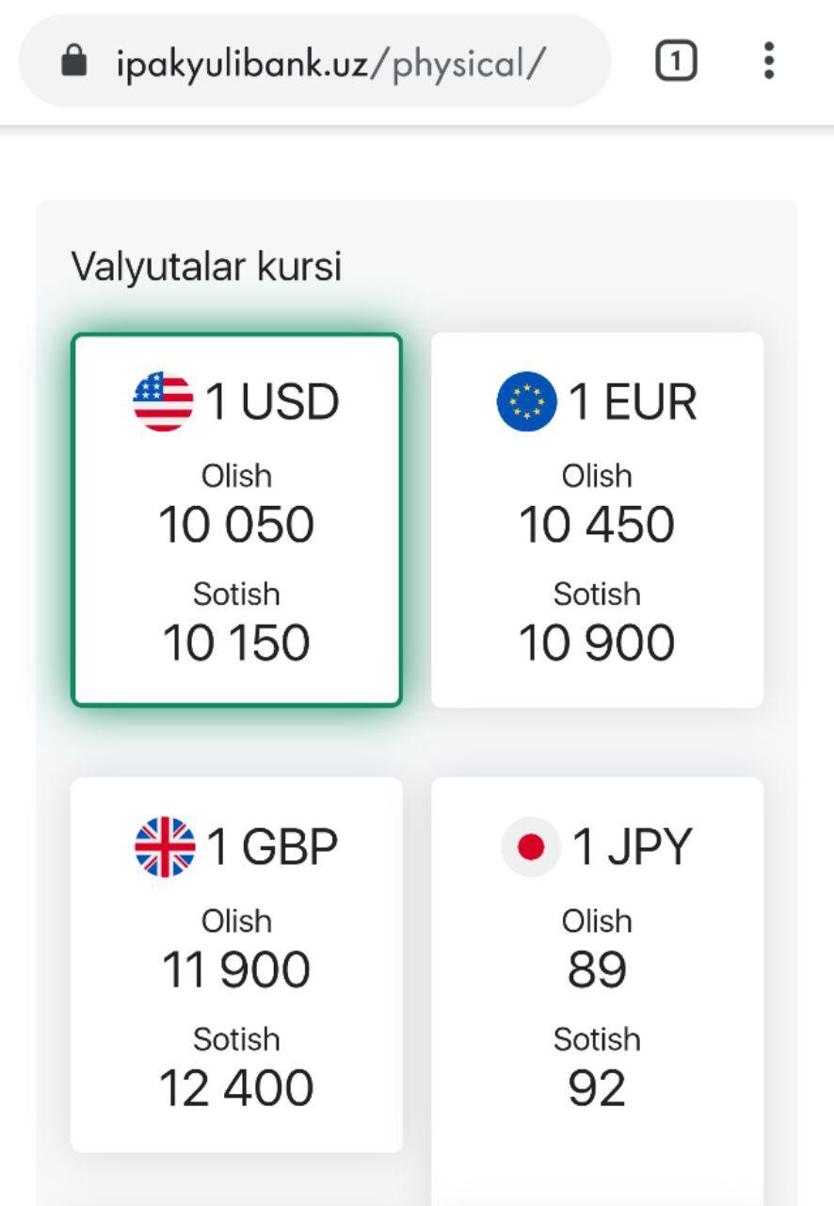Screen dimensions: 834x1206
Task: Click the United Kingdom flag icon
Action: (x=165, y=847)
